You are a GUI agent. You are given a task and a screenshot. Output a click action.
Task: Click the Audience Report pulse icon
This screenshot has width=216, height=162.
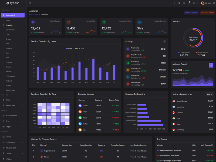click(x=211, y=65)
